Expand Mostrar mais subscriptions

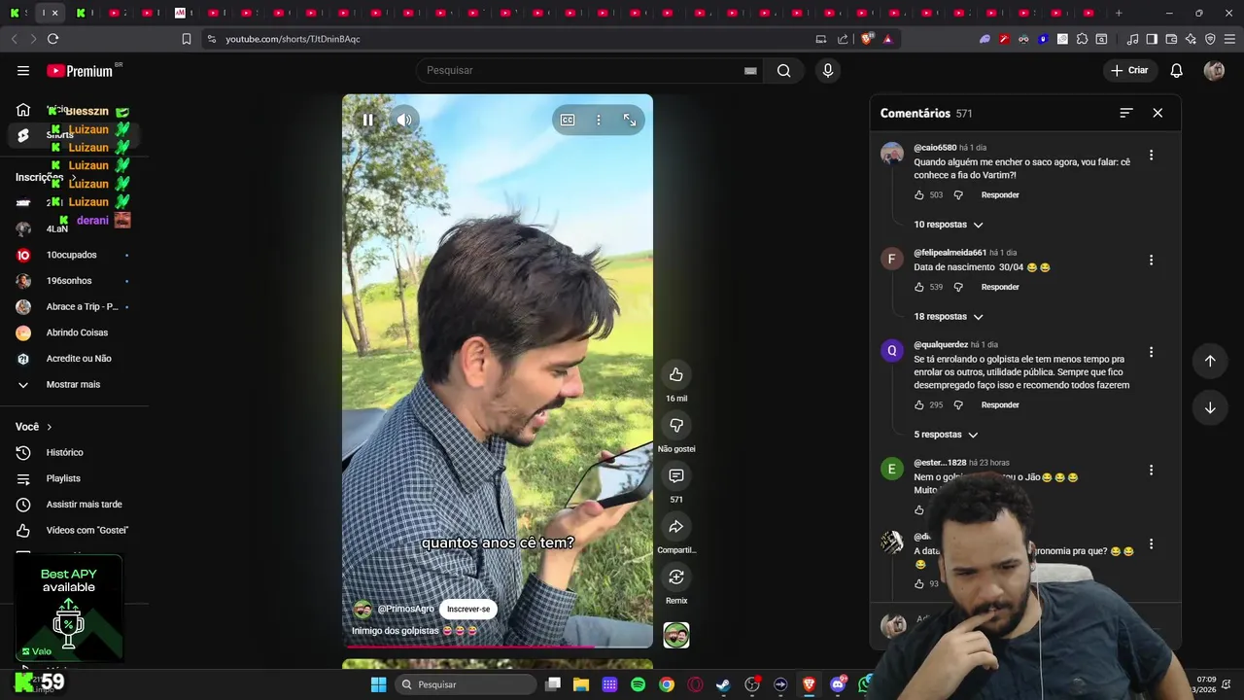pos(74,385)
